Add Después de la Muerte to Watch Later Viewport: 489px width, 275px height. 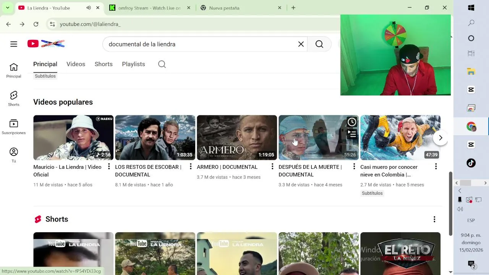click(x=352, y=122)
